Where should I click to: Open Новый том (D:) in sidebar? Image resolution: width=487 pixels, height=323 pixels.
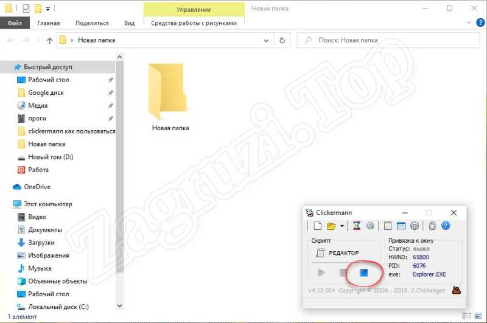click(x=51, y=157)
